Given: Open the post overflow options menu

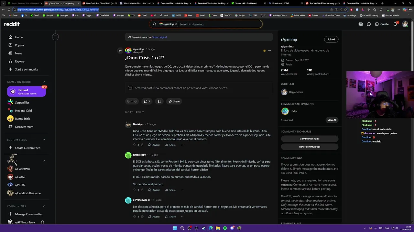Looking at the screenshot, I should [270, 51].
